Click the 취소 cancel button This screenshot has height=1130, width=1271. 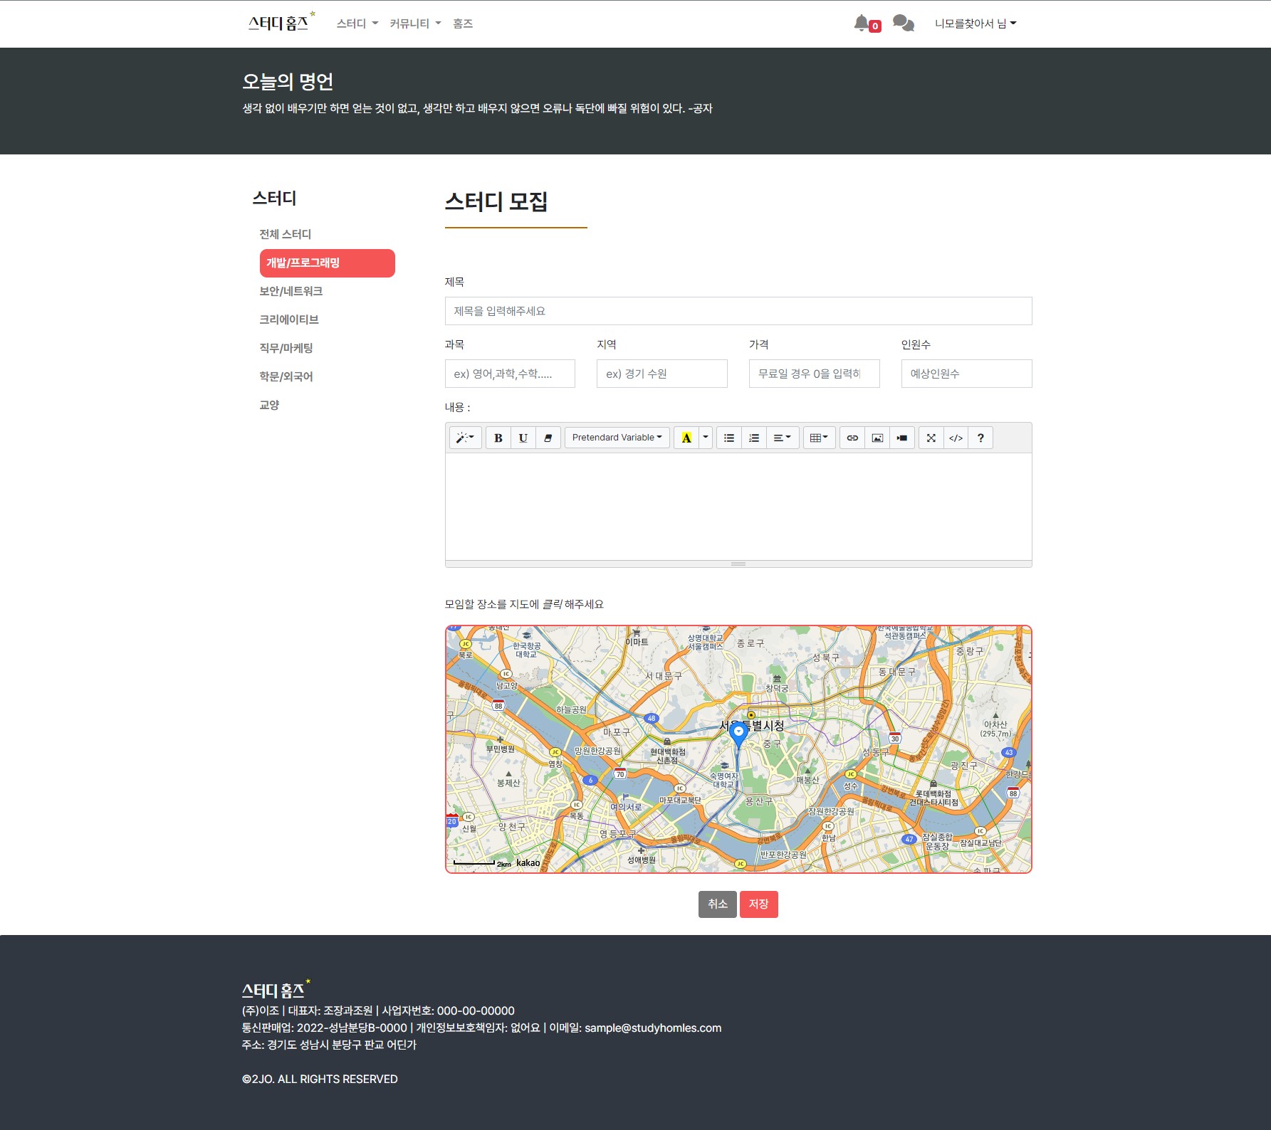(717, 904)
